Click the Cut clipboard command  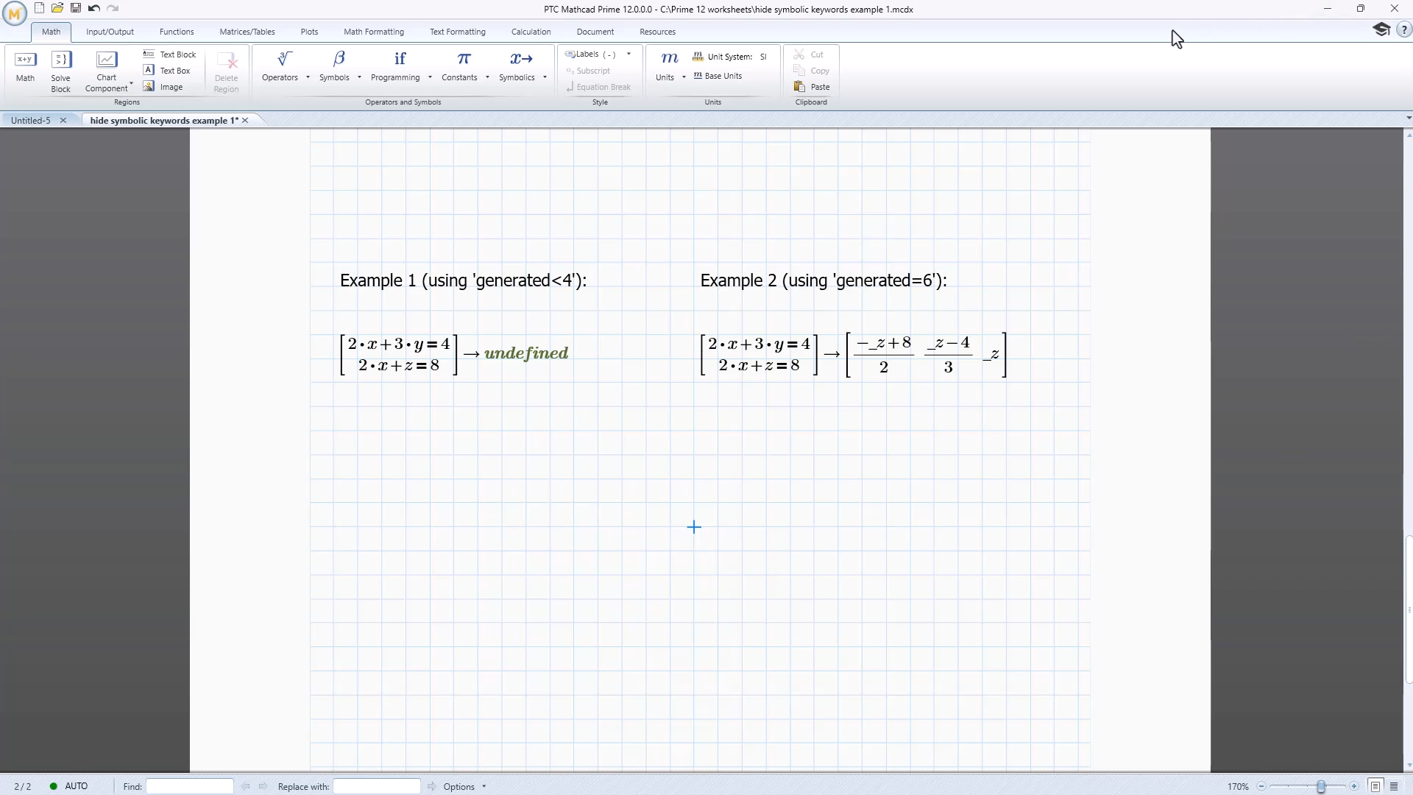pos(809,54)
